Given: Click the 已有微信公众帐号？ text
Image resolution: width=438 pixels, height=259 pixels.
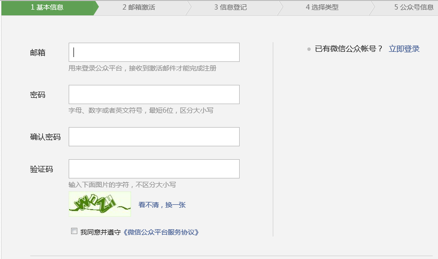Looking at the screenshot, I should [349, 49].
